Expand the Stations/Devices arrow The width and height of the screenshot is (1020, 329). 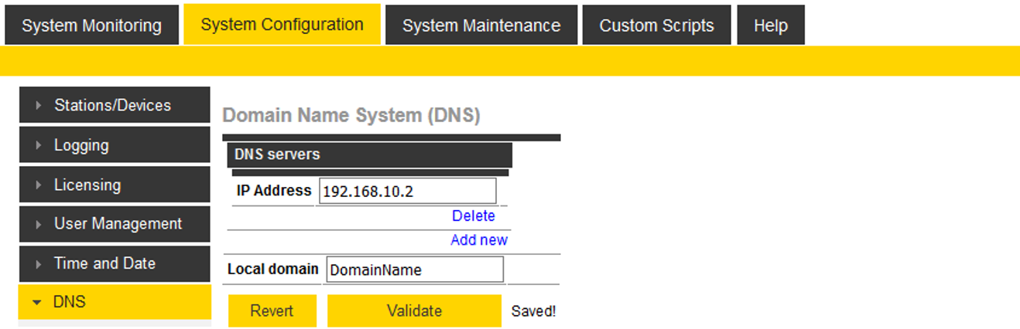click(x=38, y=106)
